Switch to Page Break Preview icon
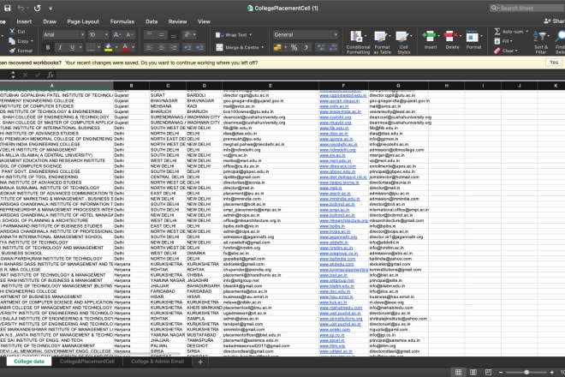The image size is (565, 377). [488, 372]
